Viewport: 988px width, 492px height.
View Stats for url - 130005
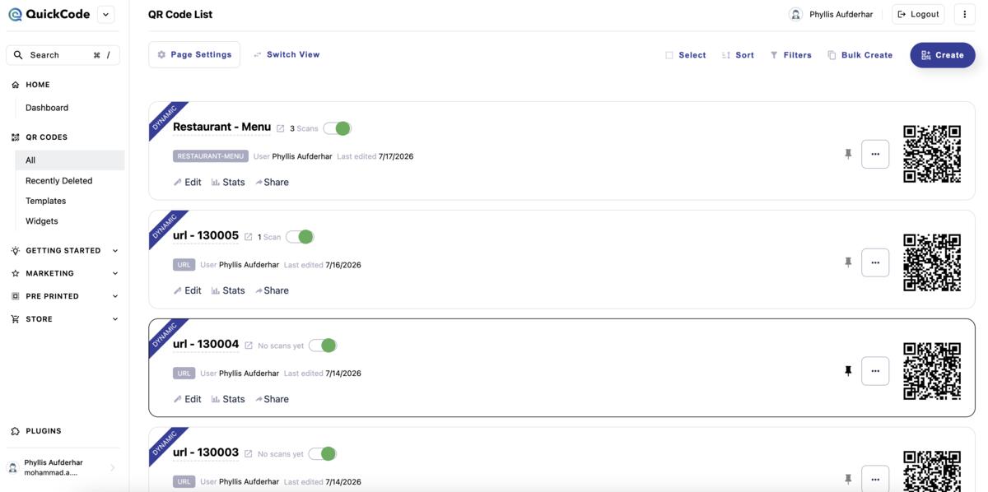228,291
